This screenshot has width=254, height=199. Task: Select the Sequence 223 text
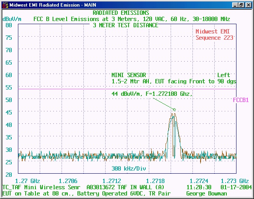click(214, 38)
